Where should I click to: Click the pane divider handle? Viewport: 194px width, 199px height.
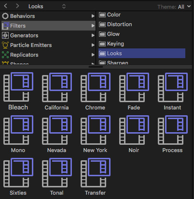(x=96, y=67)
